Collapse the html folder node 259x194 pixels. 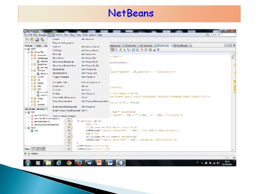coord(32,89)
